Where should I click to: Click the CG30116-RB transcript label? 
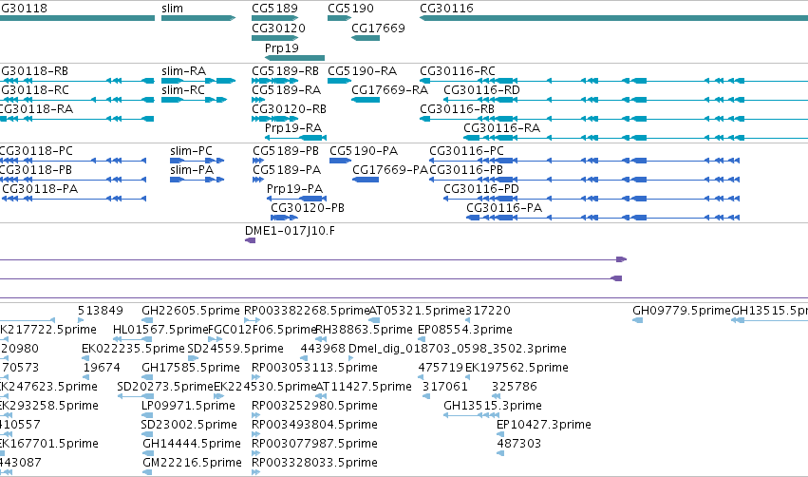(457, 109)
